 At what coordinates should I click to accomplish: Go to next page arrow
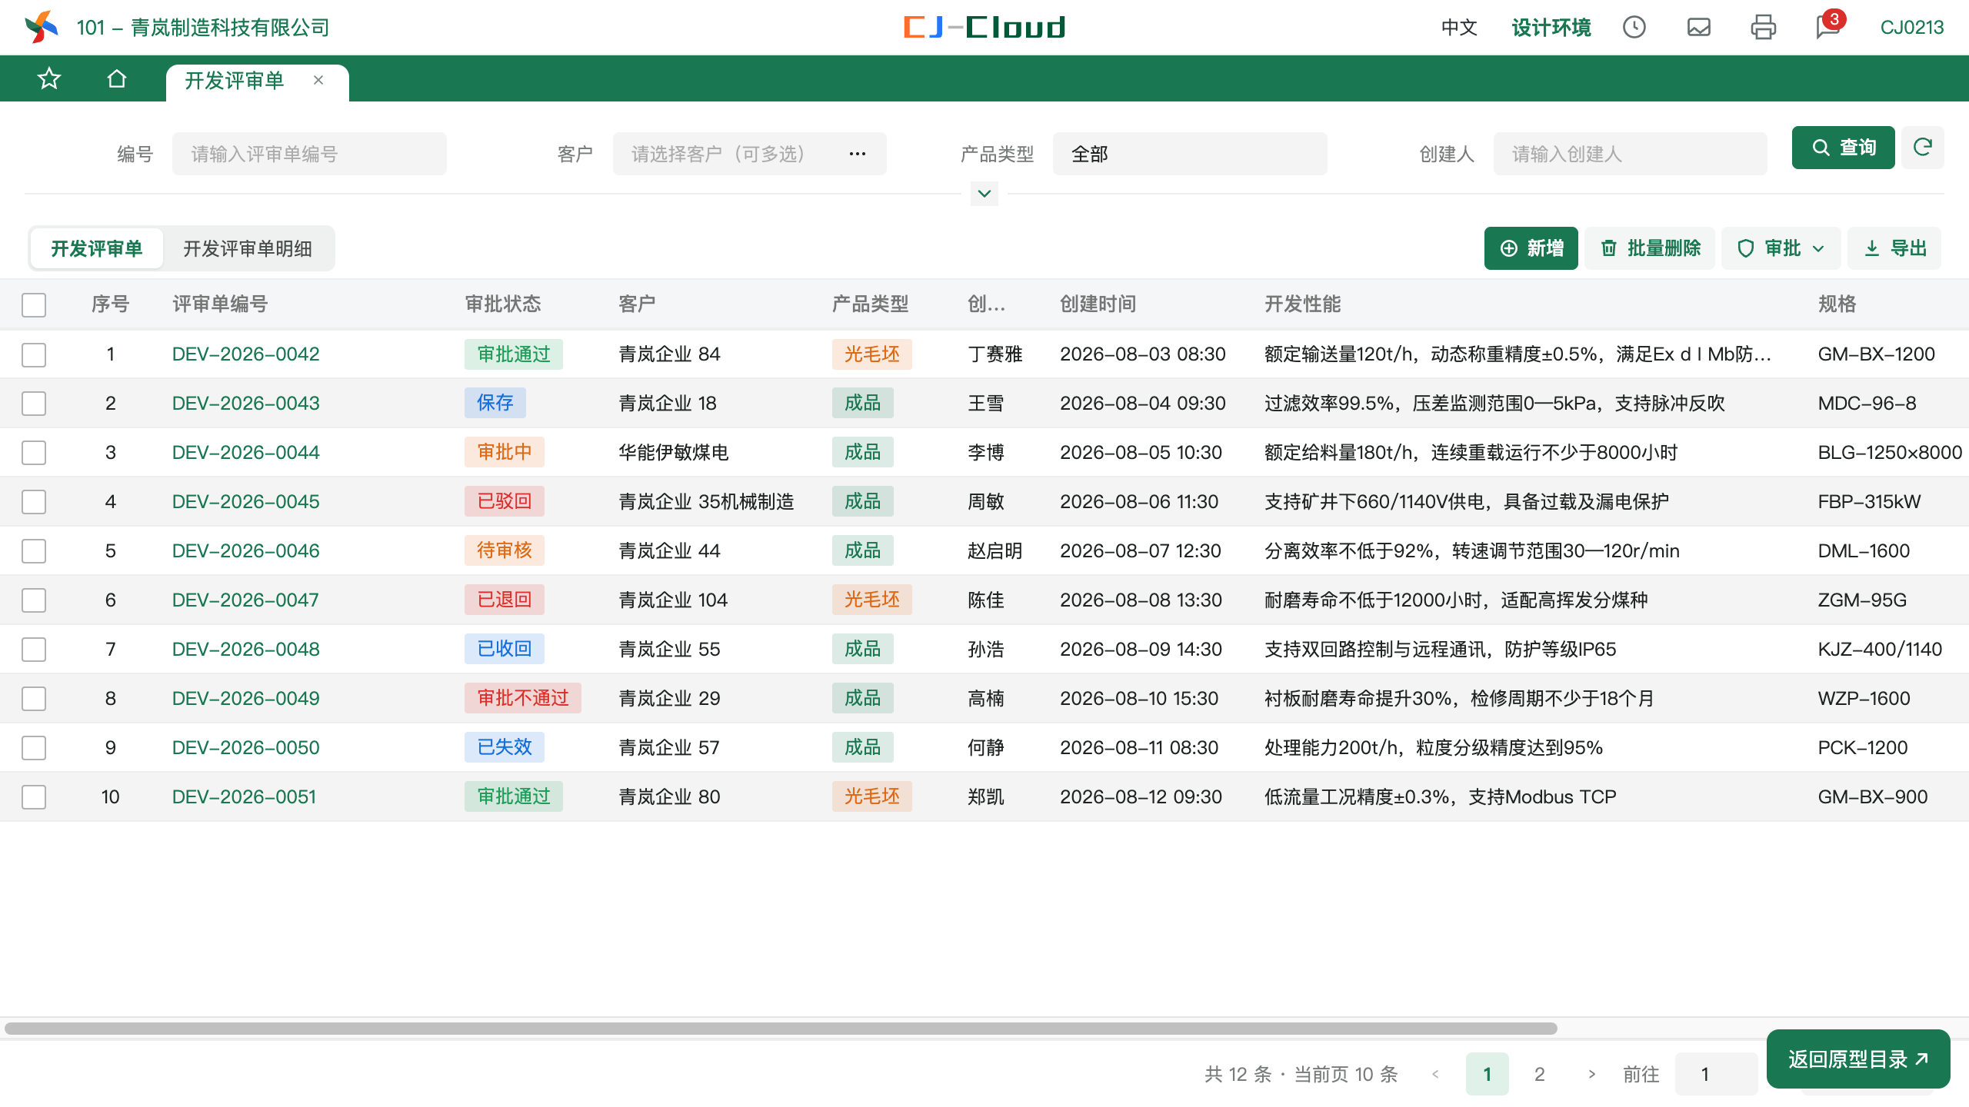click(x=1591, y=1074)
